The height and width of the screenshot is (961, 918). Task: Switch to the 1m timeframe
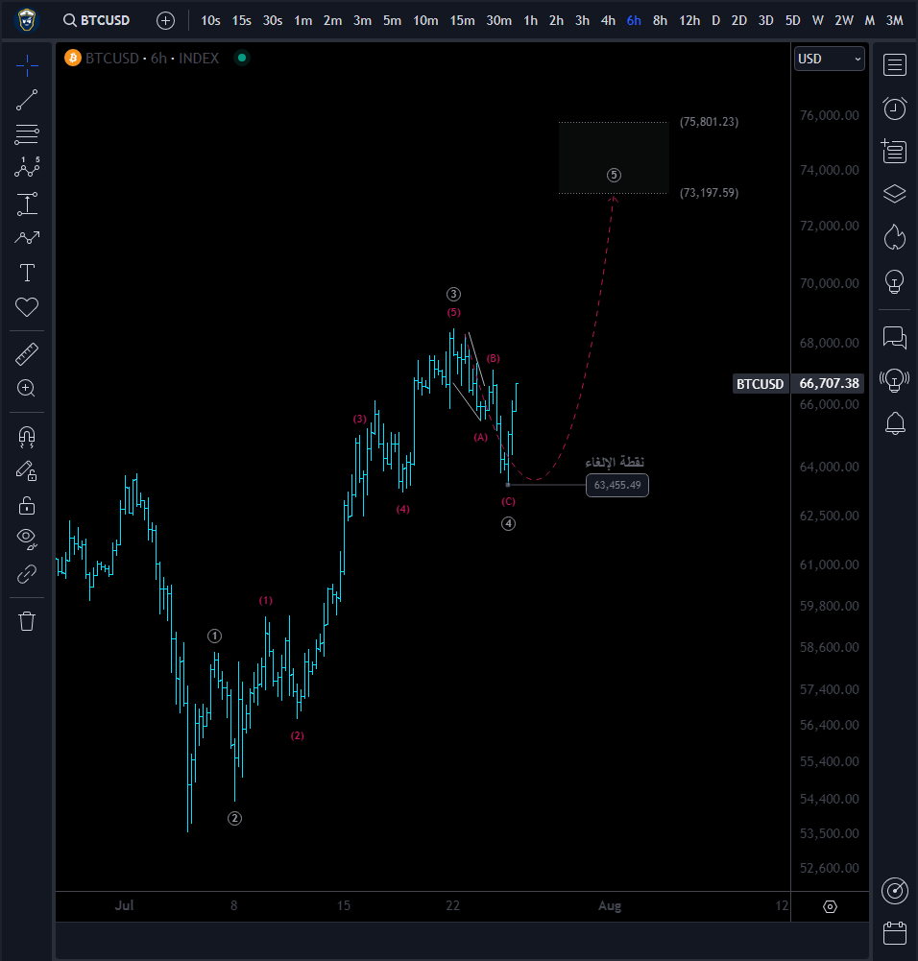click(302, 20)
